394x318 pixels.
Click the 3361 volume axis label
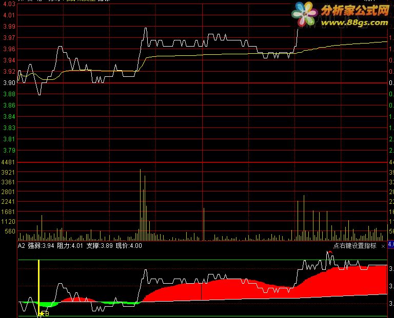pyautogui.click(x=8, y=182)
